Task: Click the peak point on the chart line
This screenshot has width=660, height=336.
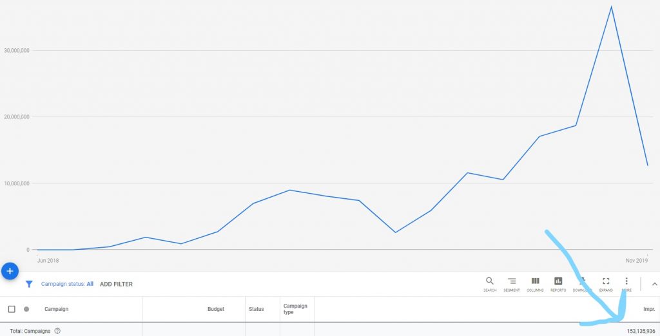Action: point(611,6)
